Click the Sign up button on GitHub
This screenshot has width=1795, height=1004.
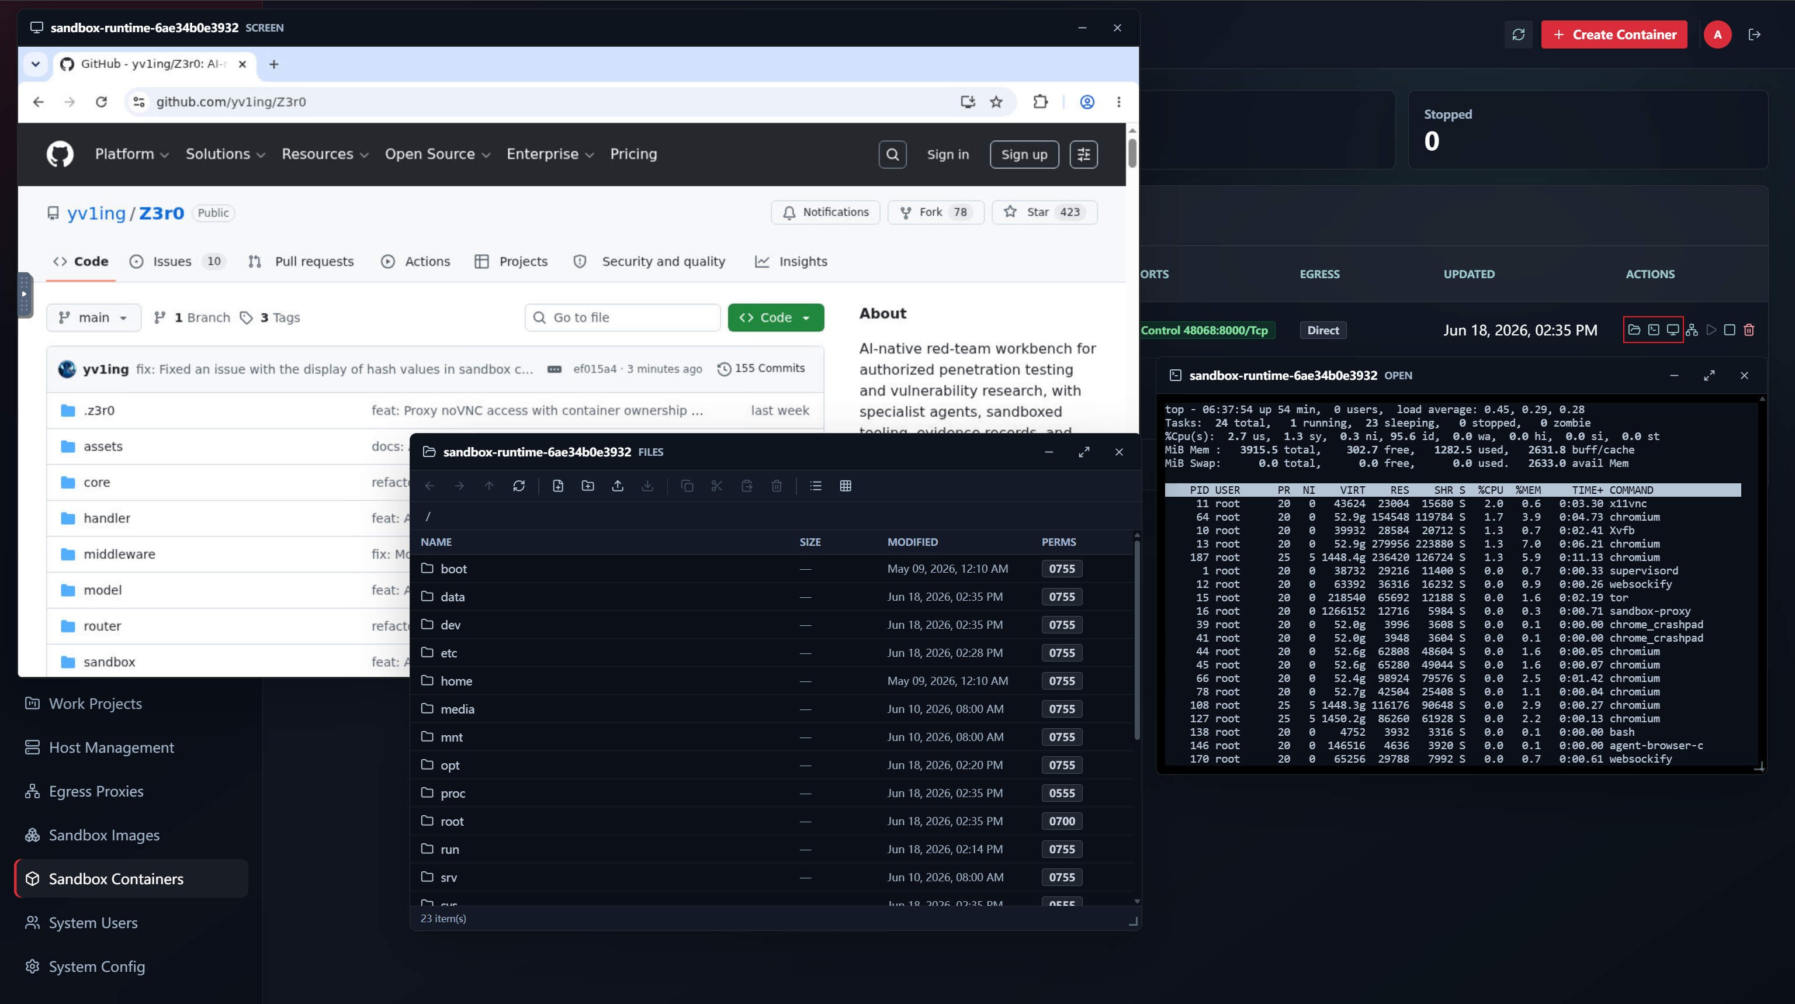point(1024,155)
